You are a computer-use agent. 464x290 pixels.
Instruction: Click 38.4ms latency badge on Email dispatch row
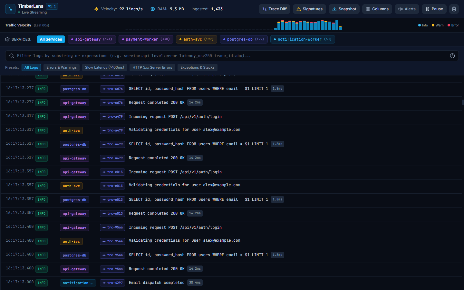pos(195,283)
